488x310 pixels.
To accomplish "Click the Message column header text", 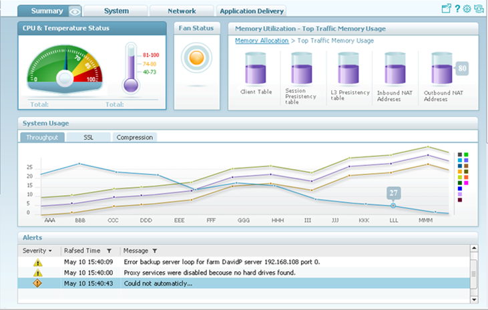I will [136, 251].
